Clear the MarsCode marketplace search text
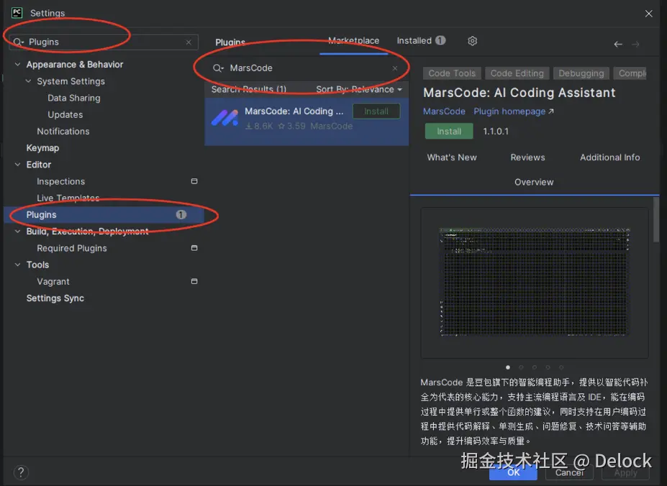 pyautogui.click(x=395, y=68)
